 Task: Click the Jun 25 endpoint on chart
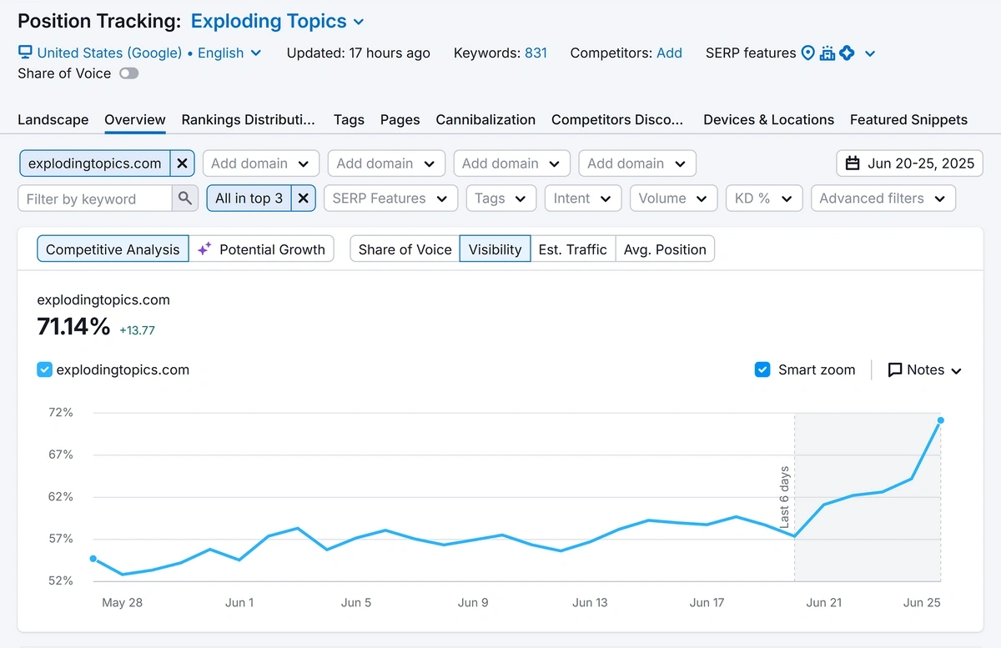tap(940, 420)
